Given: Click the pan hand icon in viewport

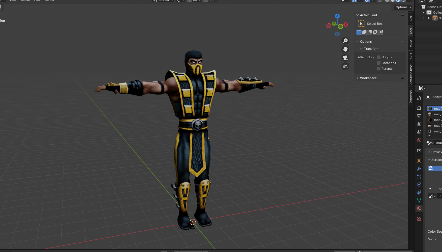Looking at the screenshot, I should (345, 49).
